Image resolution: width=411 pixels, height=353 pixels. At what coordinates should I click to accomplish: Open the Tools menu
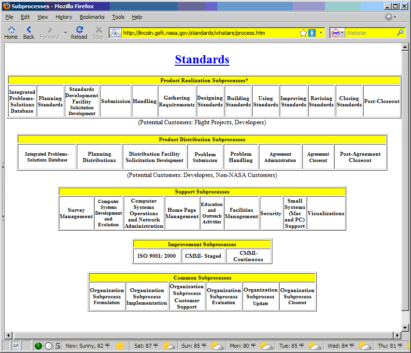click(118, 17)
